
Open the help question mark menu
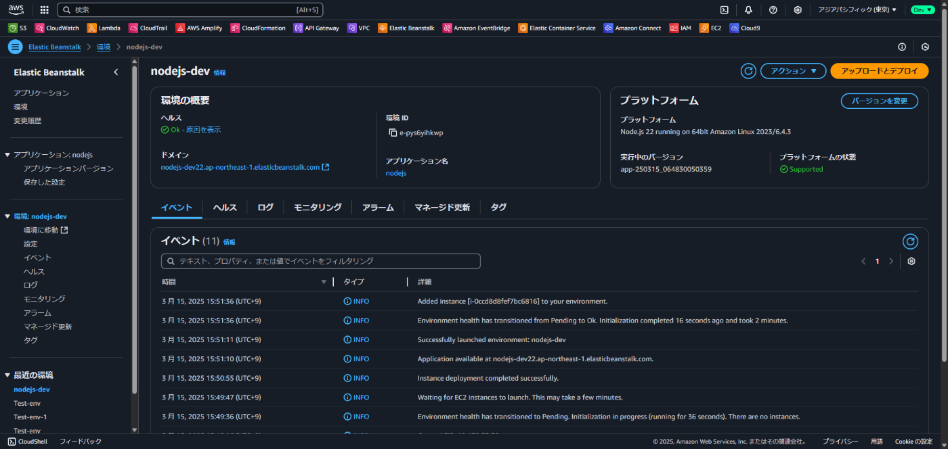[x=773, y=10]
